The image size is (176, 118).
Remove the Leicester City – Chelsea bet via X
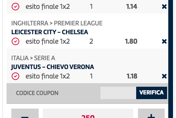click(164, 42)
